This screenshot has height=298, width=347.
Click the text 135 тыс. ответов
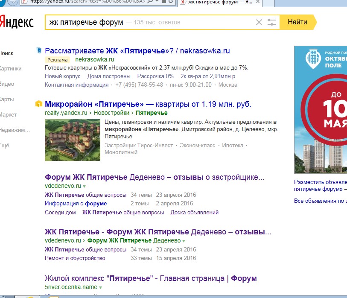click(157, 22)
